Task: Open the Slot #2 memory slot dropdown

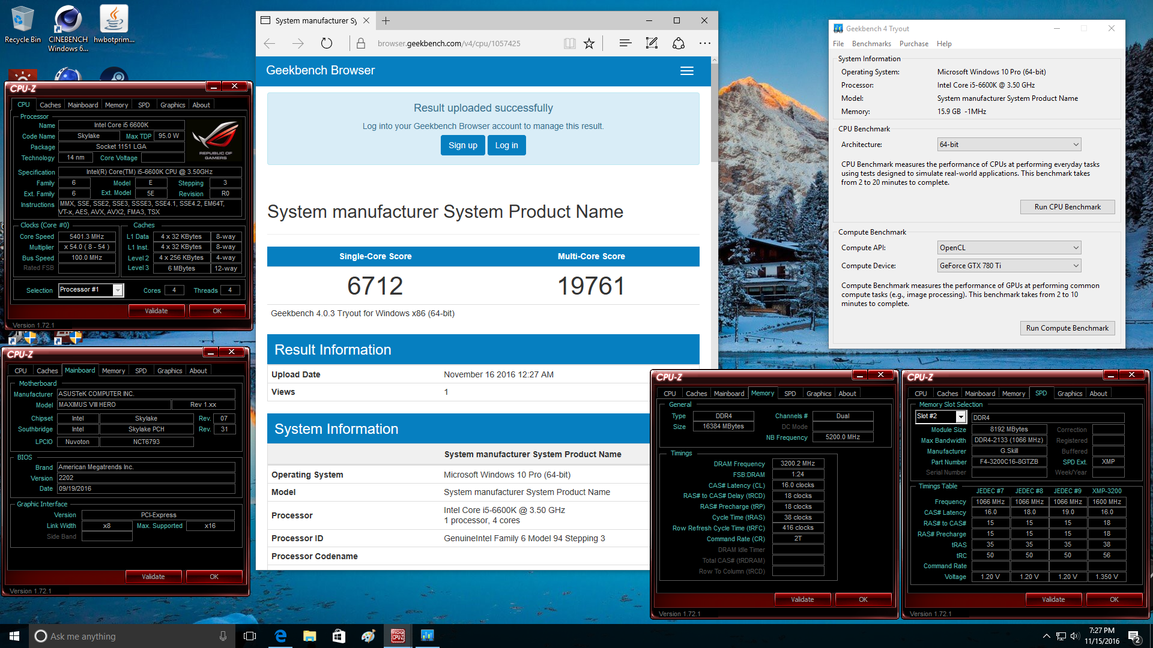Action: 940,416
